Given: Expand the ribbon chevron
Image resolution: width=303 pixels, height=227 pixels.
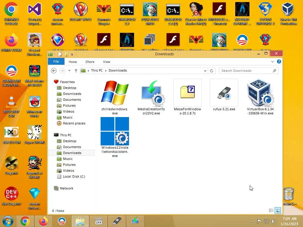Looking at the screenshot, I should 273,61.
